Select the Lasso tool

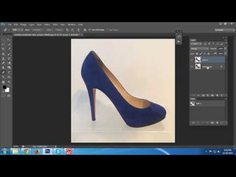3,45
